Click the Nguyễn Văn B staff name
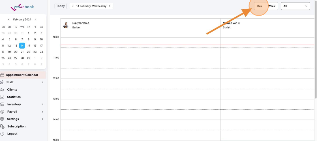Screen dimensions: 317x141 pos(231,23)
